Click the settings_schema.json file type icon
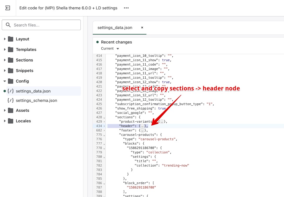 point(11,100)
